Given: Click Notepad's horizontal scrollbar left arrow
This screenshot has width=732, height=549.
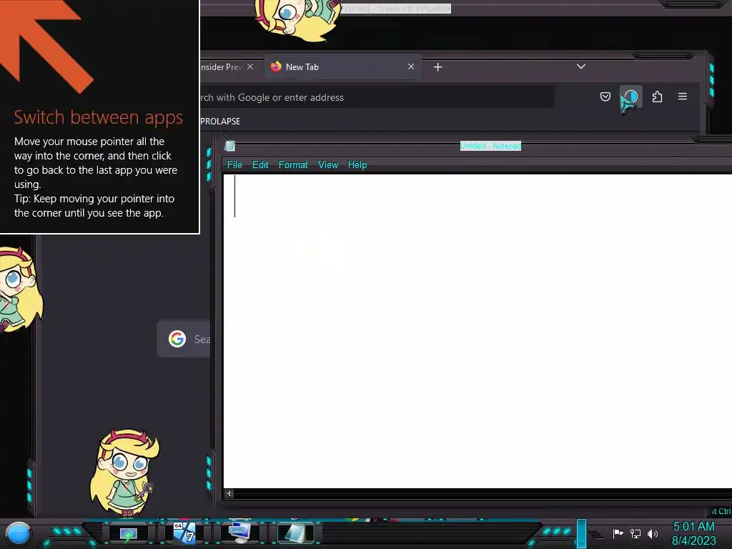Looking at the screenshot, I should pos(229,493).
